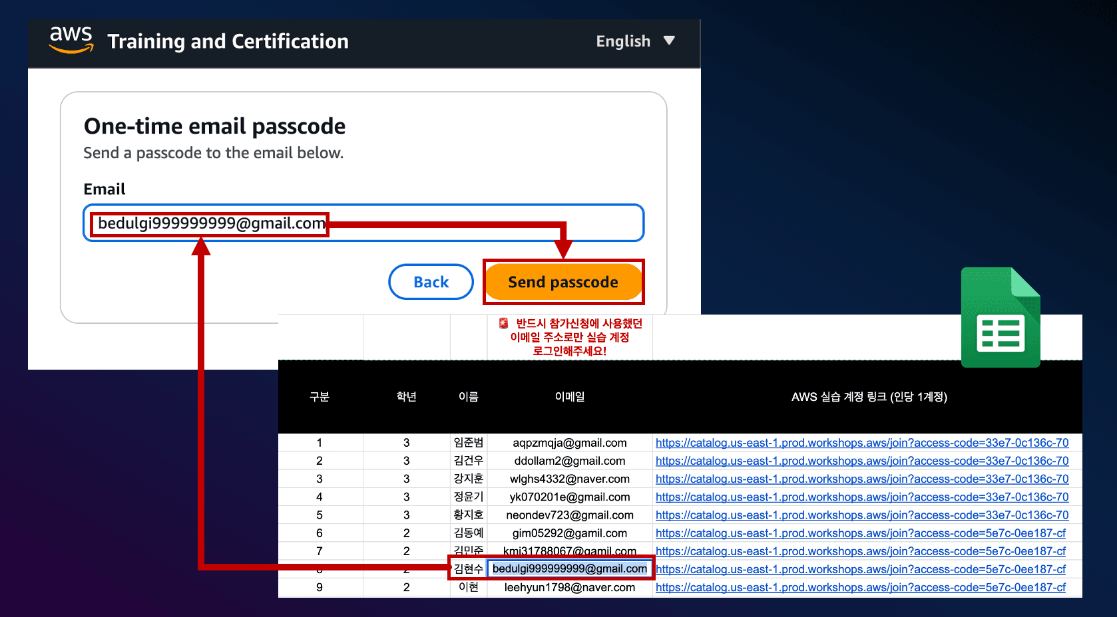This screenshot has width=1117, height=617.
Task: Click the AWS 실습 계정 링크 column header
Action: click(869, 397)
